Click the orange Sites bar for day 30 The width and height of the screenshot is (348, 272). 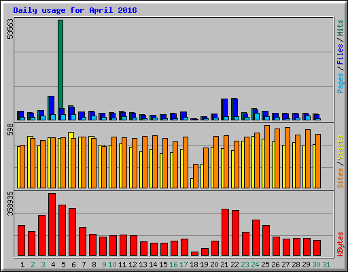point(318,161)
